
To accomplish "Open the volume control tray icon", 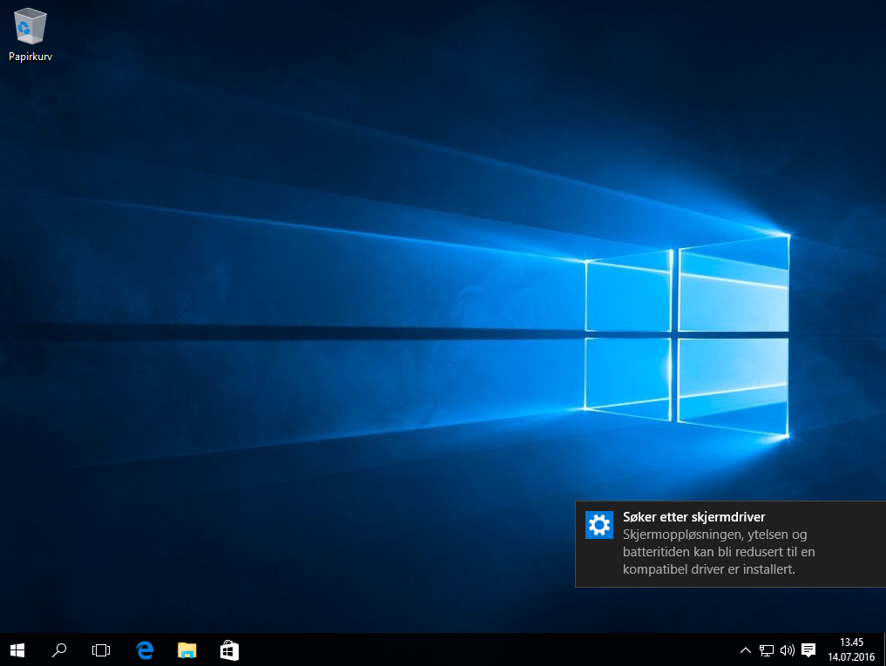I will coord(787,650).
